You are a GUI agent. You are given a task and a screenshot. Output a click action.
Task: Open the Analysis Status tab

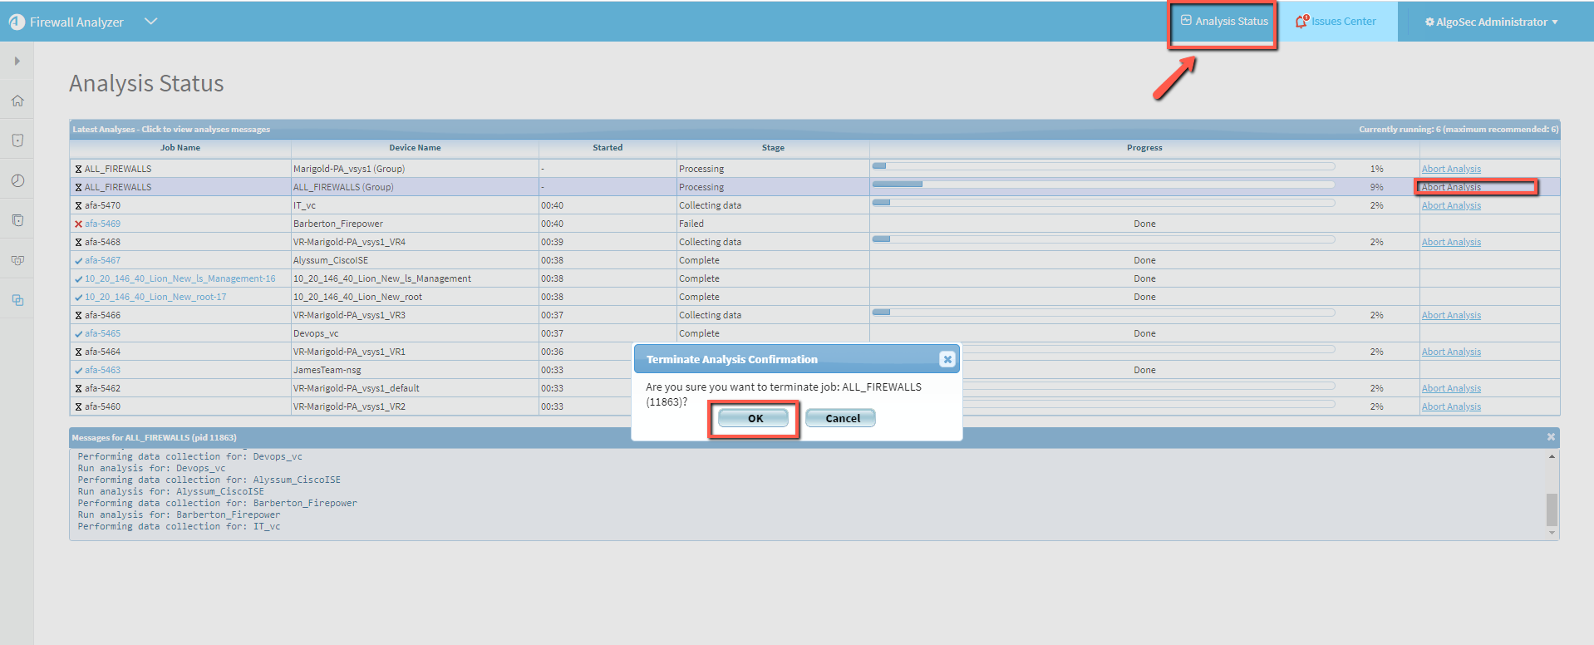[x=1224, y=22]
